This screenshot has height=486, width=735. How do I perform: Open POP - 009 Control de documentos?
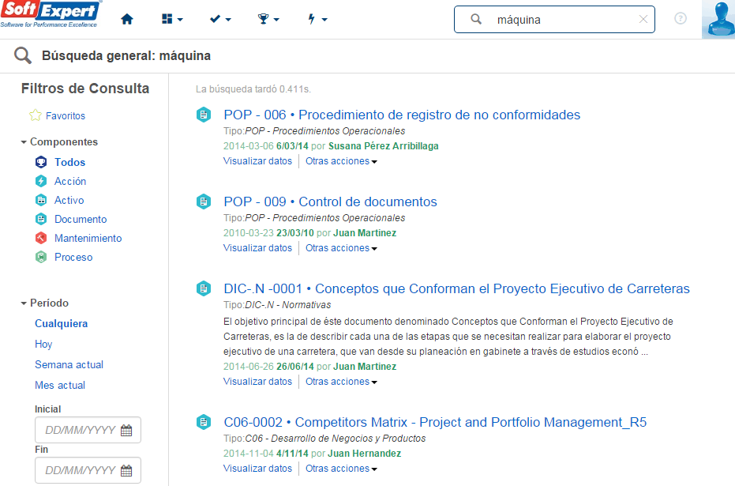tap(330, 202)
